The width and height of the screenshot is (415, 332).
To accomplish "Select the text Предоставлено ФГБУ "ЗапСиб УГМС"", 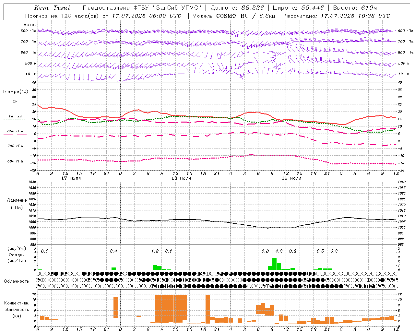I will [x=142, y=8].
